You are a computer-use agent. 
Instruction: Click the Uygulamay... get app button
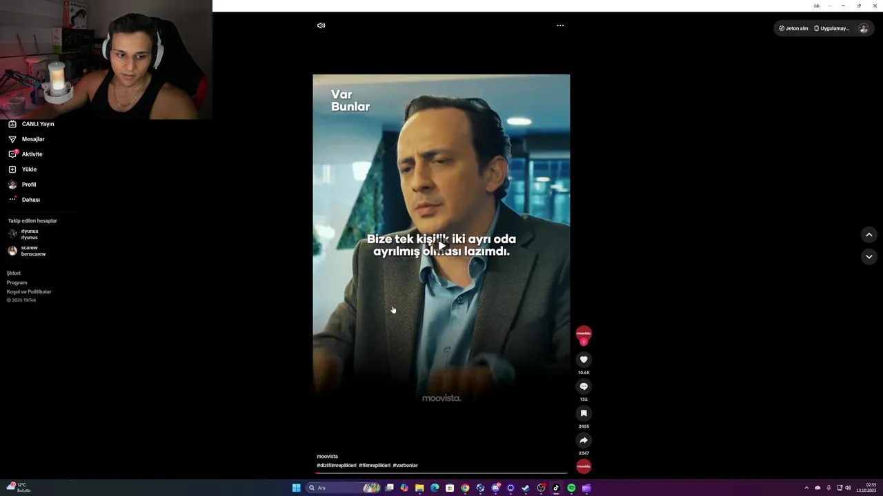click(832, 28)
